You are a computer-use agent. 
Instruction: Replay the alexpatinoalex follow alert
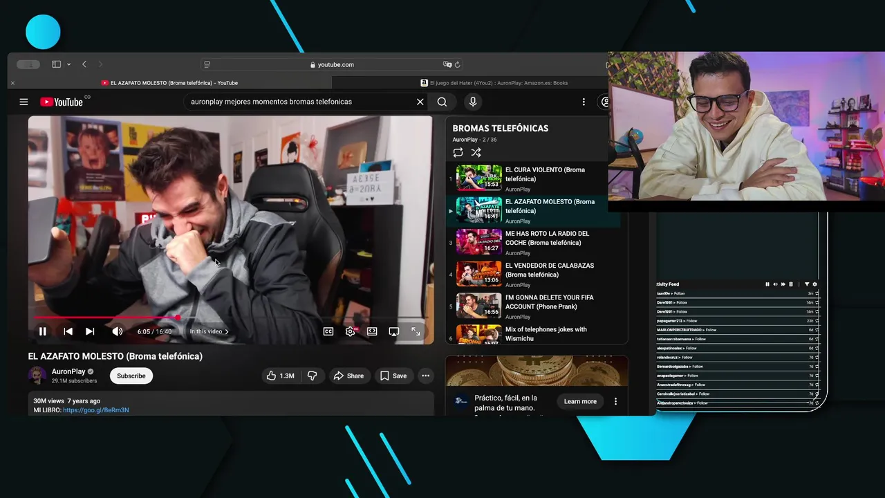click(817, 349)
